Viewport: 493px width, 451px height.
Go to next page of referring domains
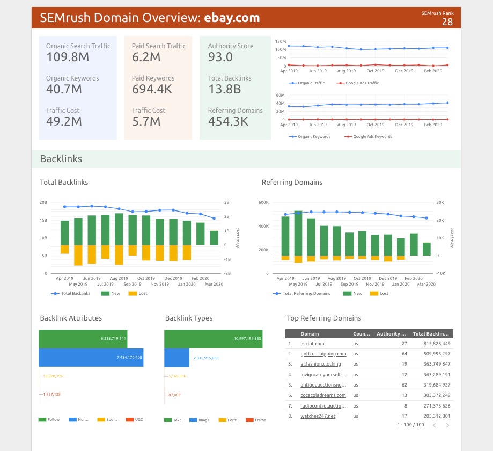coord(447,425)
